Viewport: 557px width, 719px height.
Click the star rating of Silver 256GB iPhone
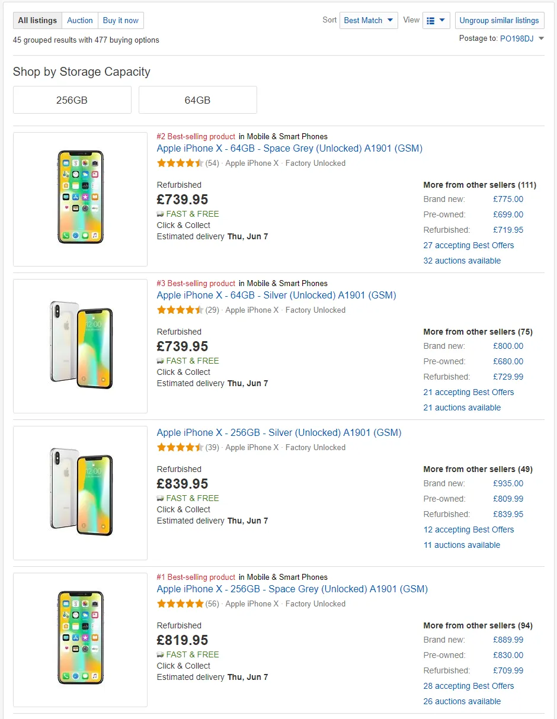point(180,448)
